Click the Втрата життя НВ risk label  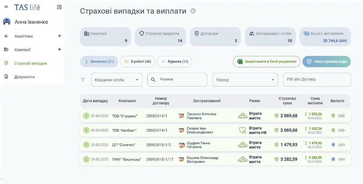(x=258, y=130)
